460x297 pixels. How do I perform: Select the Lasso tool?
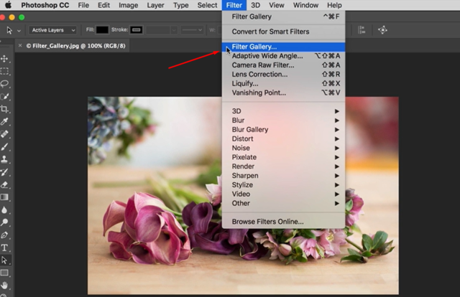point(4,84)
